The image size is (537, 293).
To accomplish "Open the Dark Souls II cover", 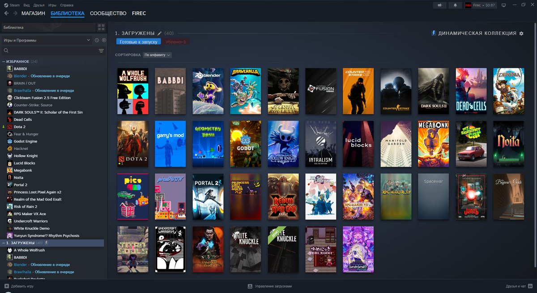I will [434, 91].
